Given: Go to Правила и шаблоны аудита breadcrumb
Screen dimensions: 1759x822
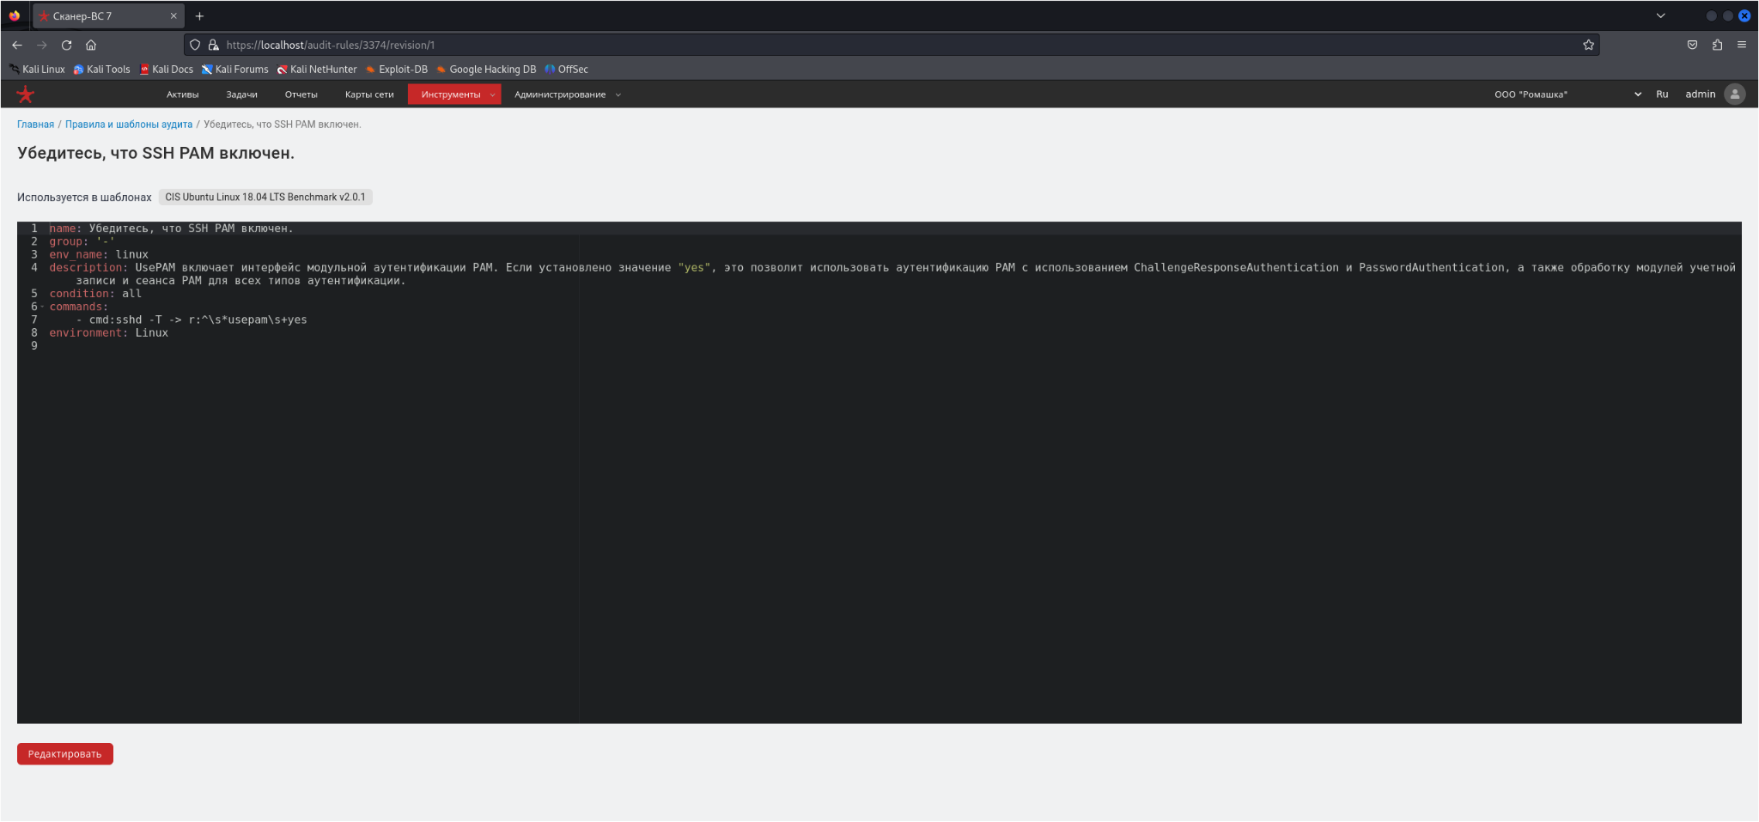Looking at the screenshot, I should coord(129,125).
